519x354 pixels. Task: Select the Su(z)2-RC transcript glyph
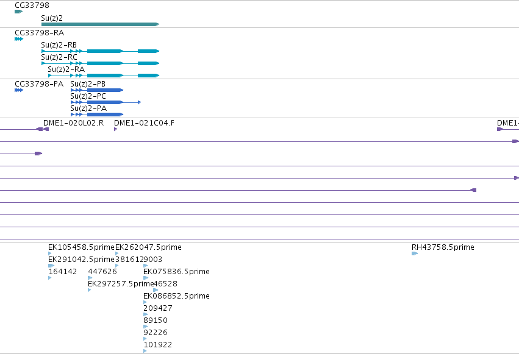click(x=100, y=63)
